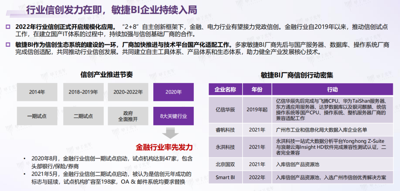Viewport: 400px width, 191px height.
Task: Click the 2021年5月 bullet paragraph
Action: [x=111, y=178]
